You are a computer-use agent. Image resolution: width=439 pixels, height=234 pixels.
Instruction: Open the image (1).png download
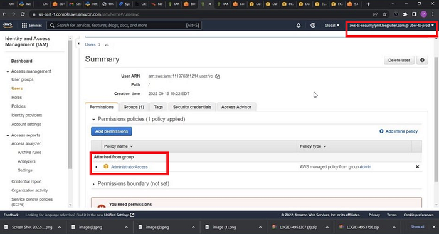225,227
